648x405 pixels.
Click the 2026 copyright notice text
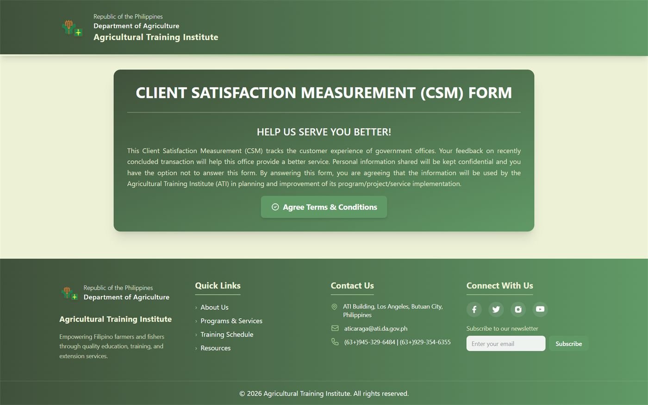324,393
